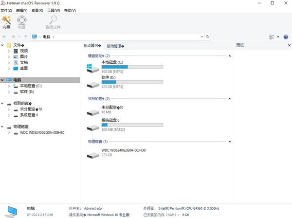The image size is (292, 218).
Task: Open the 工具(W) menu
Action: click(x=54, y=10)
